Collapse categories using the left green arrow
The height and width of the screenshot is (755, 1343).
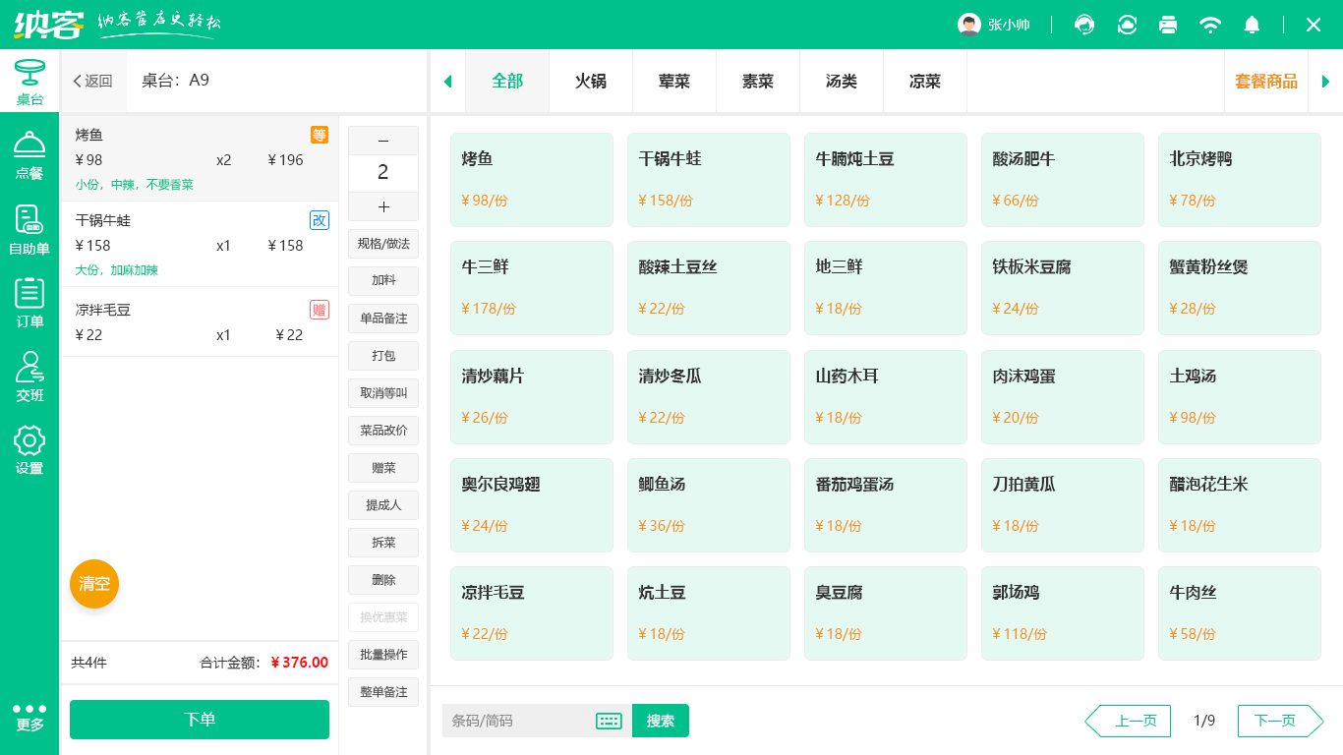click(x=447, y=81)
